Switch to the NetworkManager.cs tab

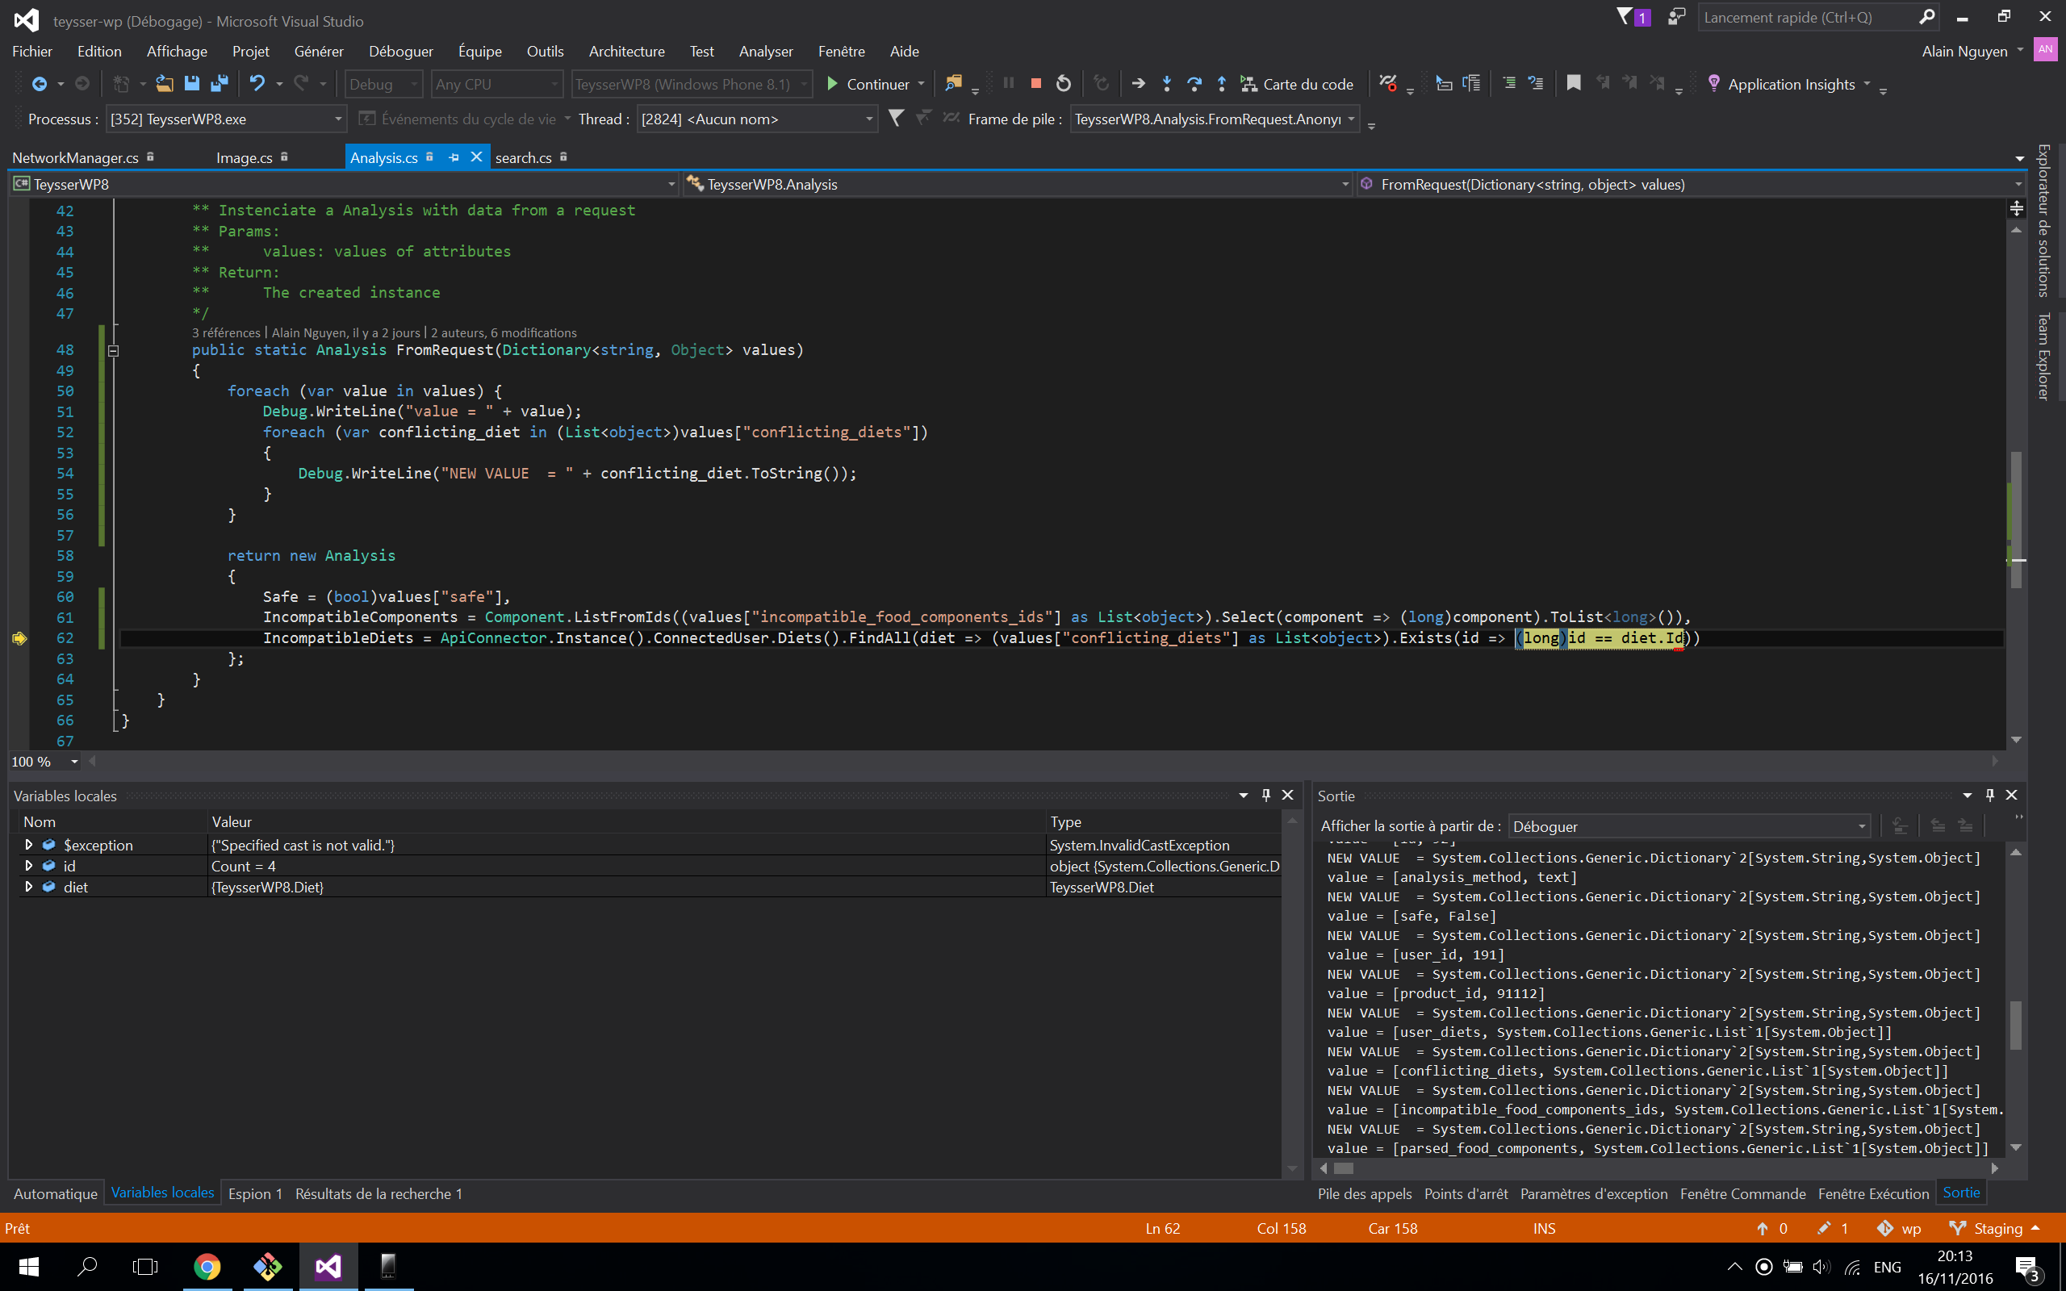pos(75,157)
